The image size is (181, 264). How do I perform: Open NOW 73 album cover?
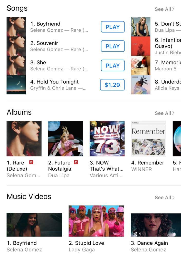coord(107,139)
